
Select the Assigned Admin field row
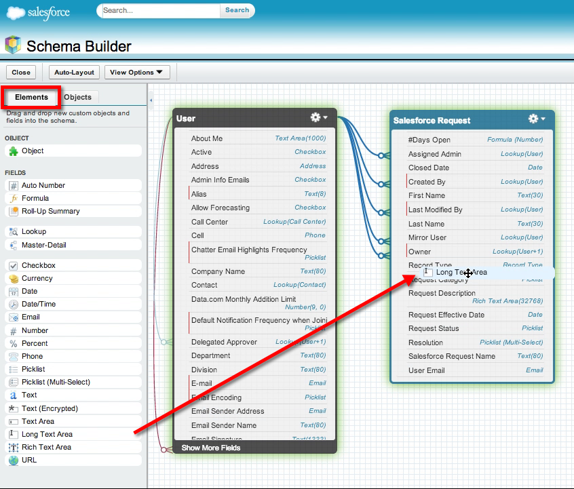pyautogui.click(x=475, y=154)
